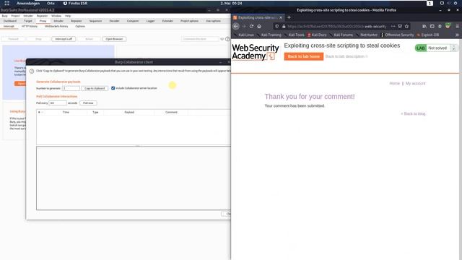This screenshot has height=260, width=462.
Task: Click tracking protection shield in URL bar
Action: coord(276,26)
